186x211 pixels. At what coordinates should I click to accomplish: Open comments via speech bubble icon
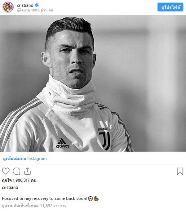tap(16, 171)
